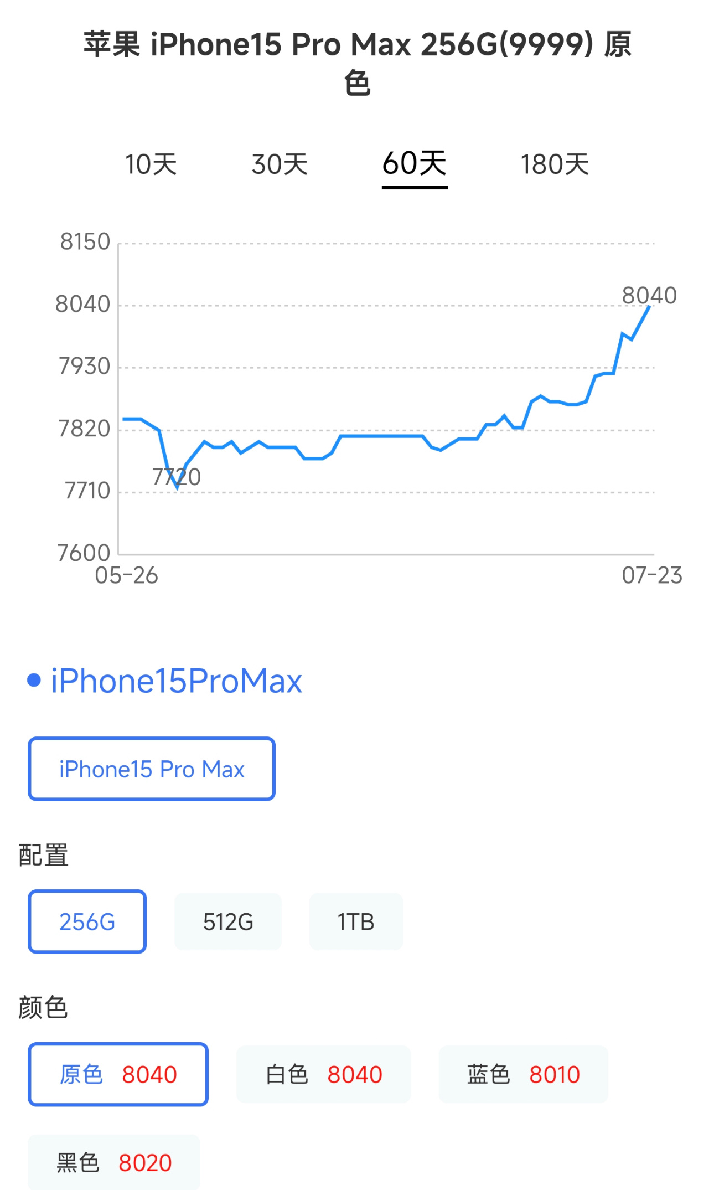Choose the 512G storage configuration
This screenshot has width=714, height=1190.
[228, 921]
